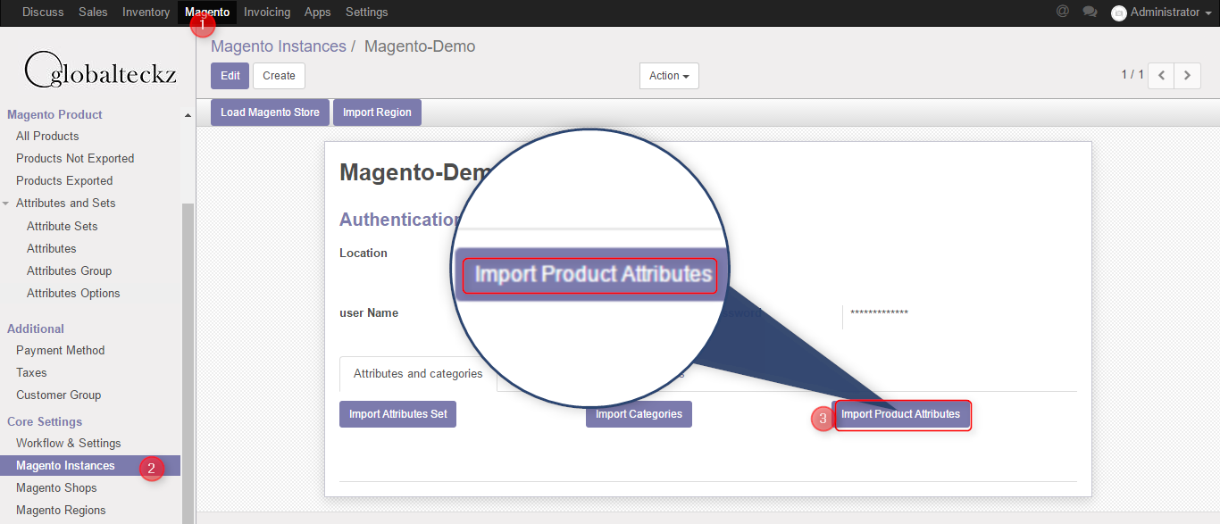The height and width of the screenshot is (524, 1220).
Task: Open the Magento menu
Action: tap(207, 12)
